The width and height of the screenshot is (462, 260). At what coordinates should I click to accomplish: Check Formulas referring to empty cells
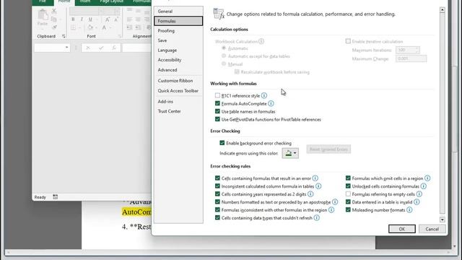click(348, 194)
